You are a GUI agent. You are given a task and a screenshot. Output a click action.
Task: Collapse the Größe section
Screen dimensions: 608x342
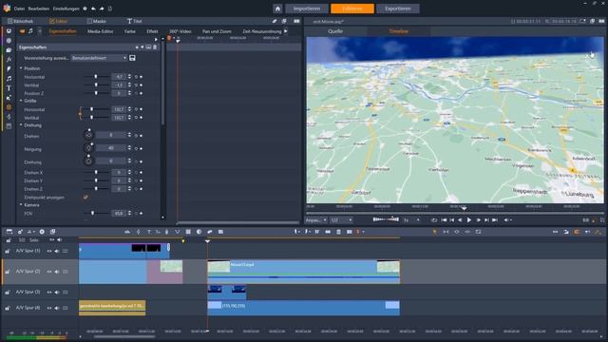point(21,101)
